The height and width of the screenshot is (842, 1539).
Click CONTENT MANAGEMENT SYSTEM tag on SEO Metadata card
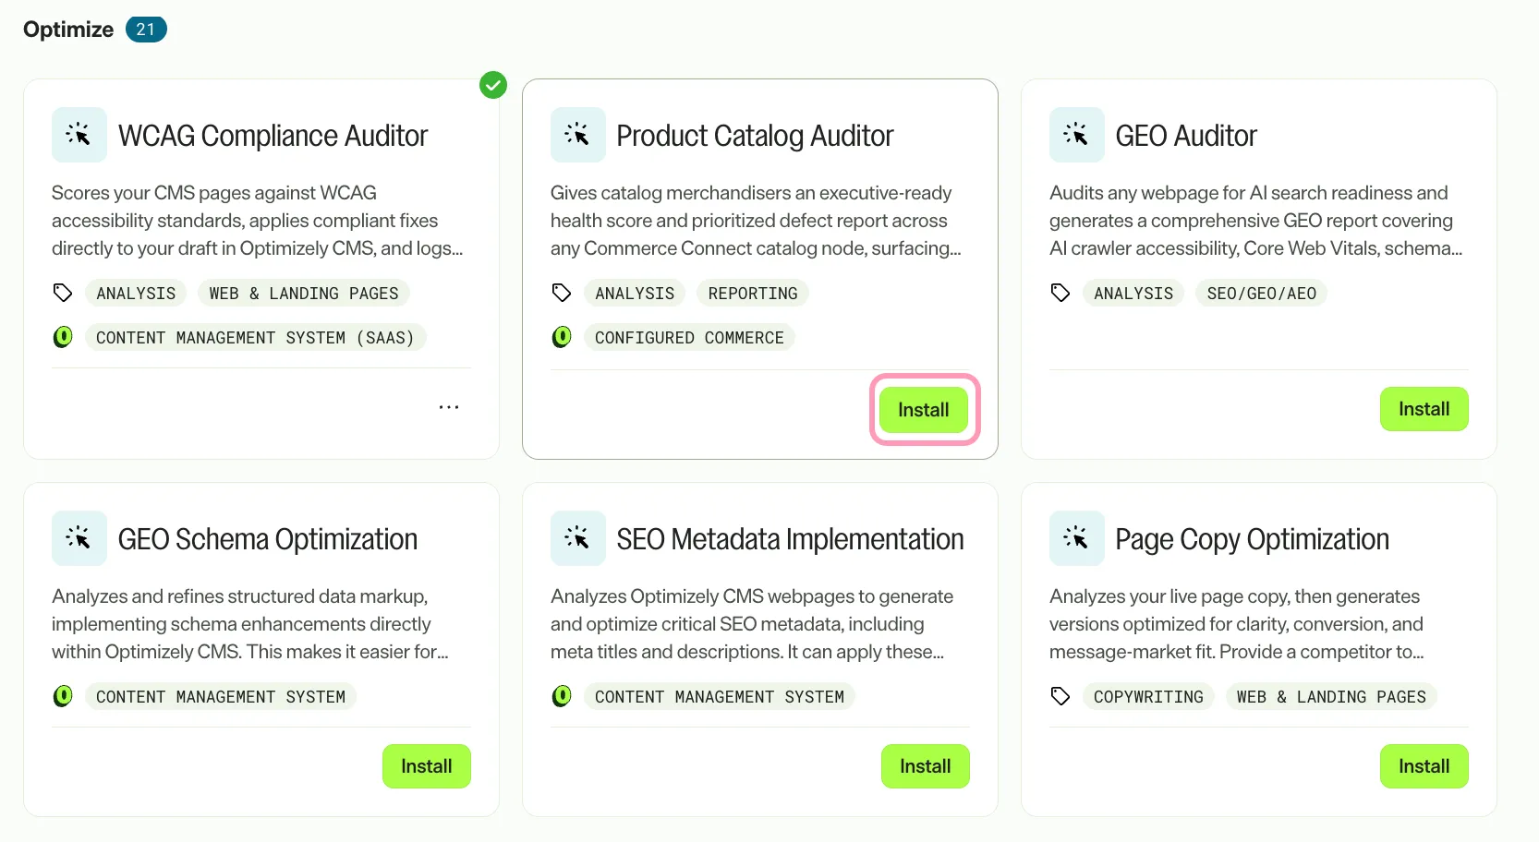click(720, 696)
